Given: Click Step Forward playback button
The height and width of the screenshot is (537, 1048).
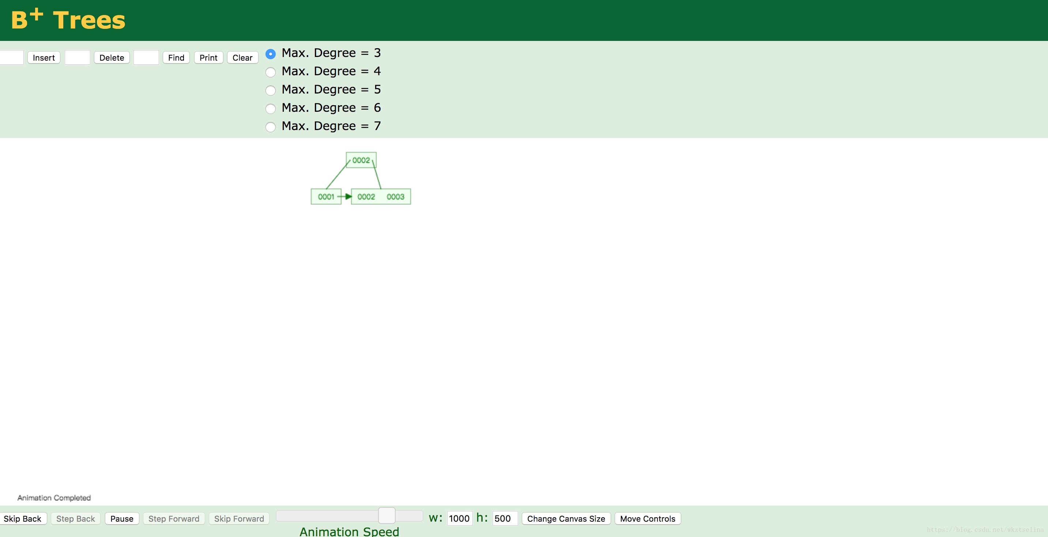Looking at the screenshot, I should point(174,519).
